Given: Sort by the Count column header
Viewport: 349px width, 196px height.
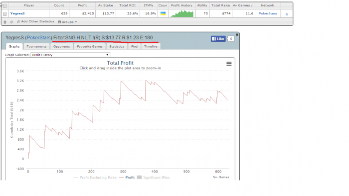Looking at the screenshot, I should pyautogui.click(x=59, y=5).
